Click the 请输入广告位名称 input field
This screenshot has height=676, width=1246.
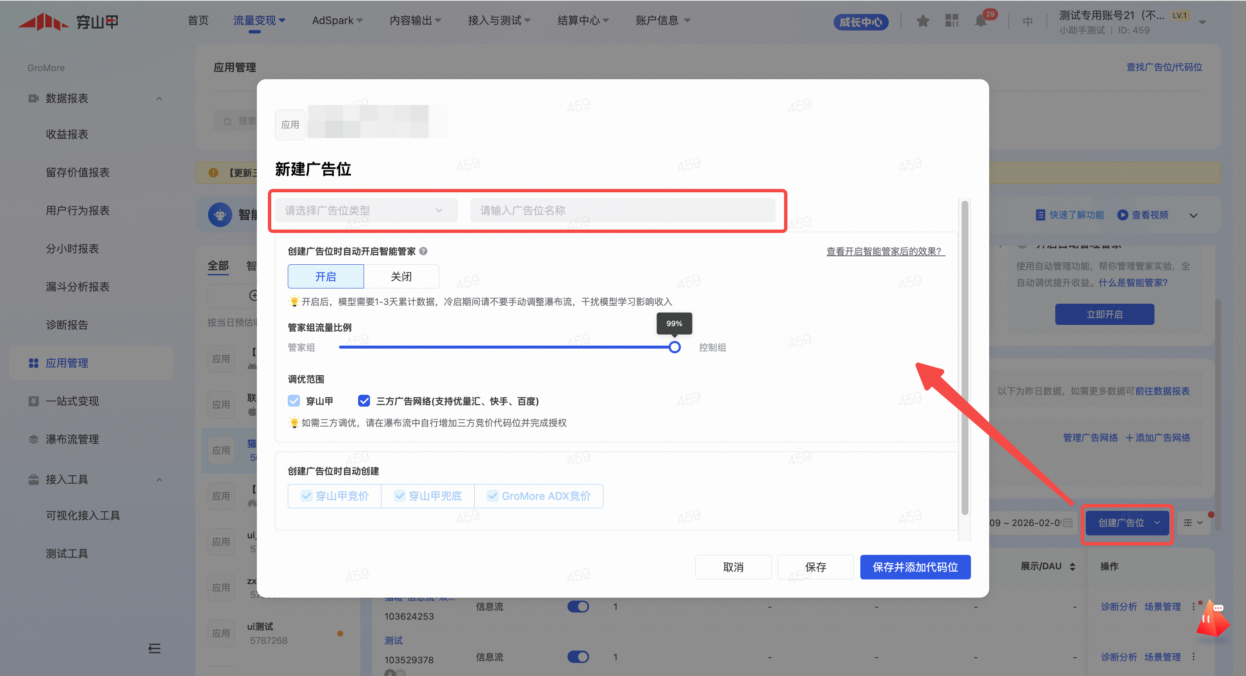[x=622, y=211]
